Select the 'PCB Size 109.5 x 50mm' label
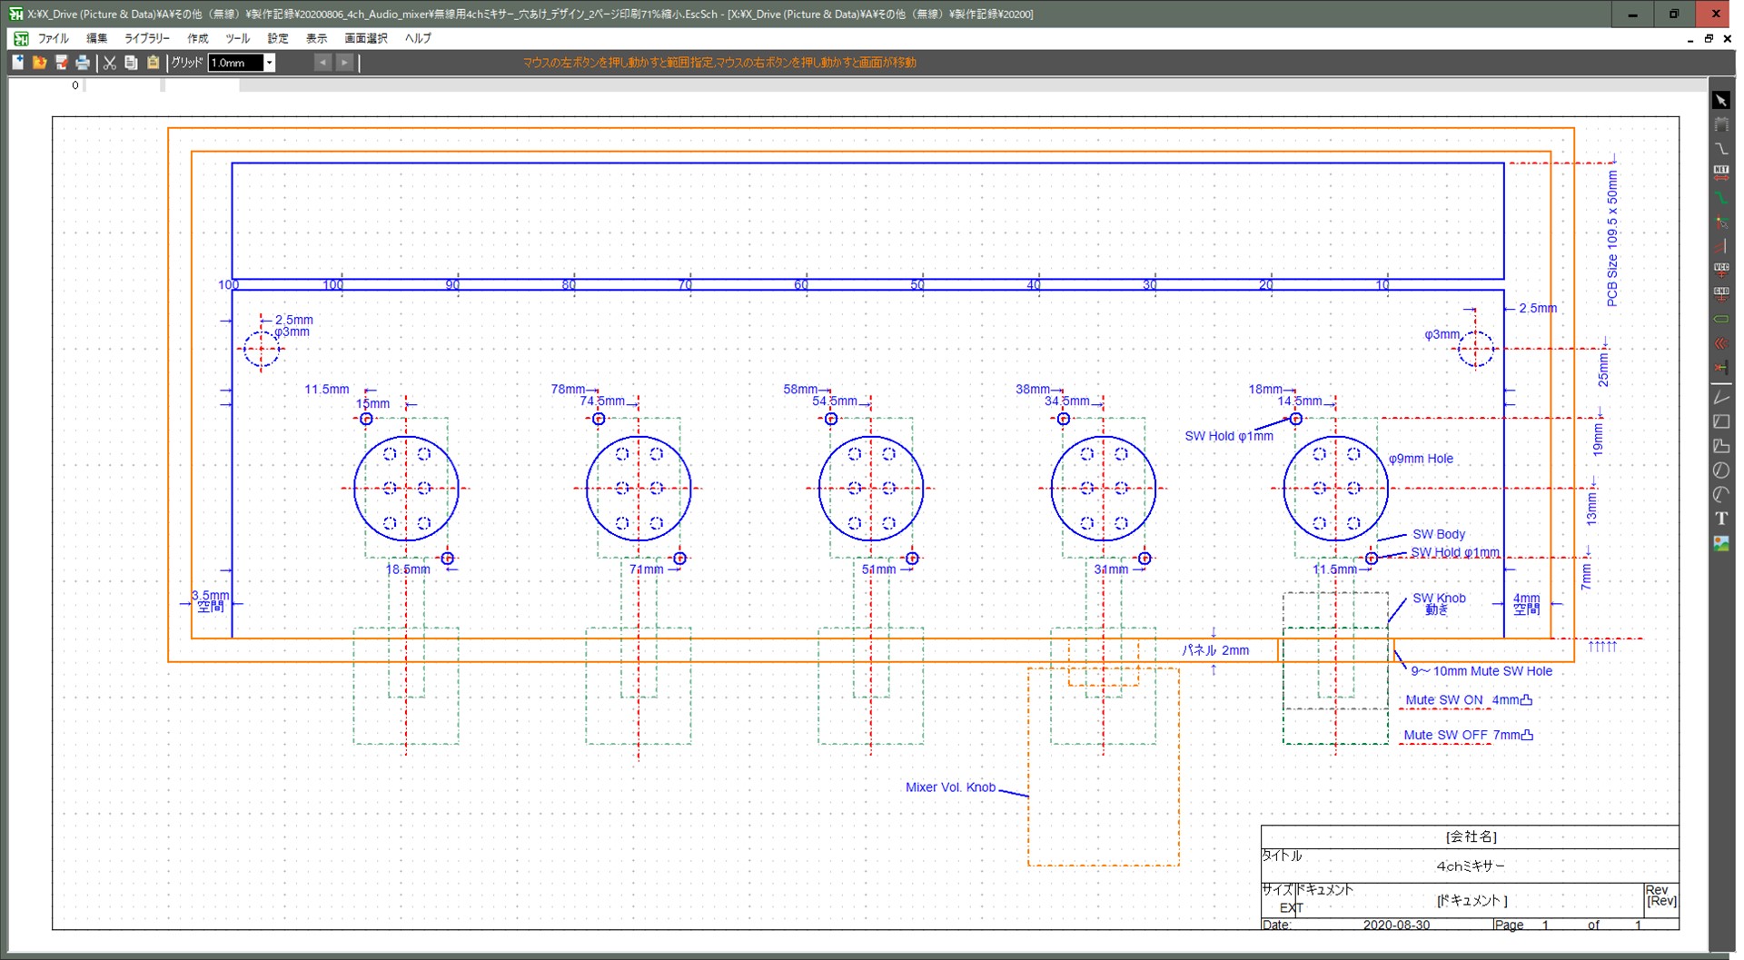 [x=1612, y=238]
